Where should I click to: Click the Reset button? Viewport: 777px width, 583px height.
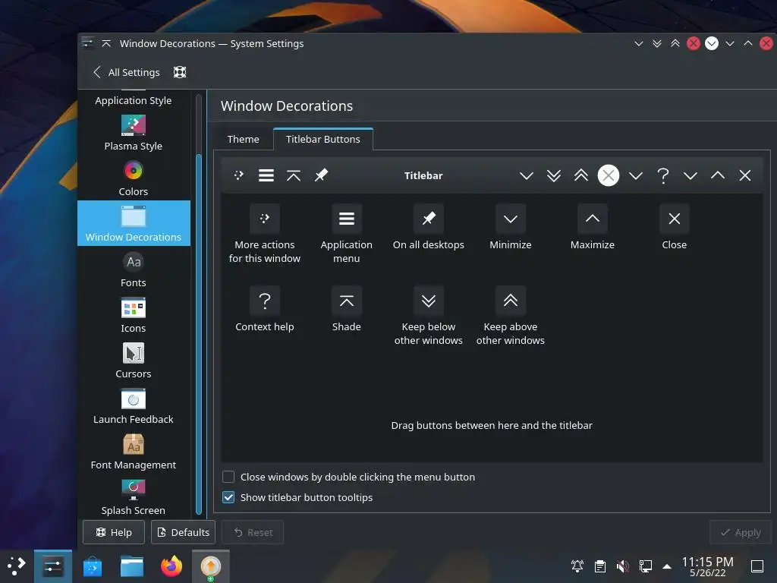click(253, 532)
